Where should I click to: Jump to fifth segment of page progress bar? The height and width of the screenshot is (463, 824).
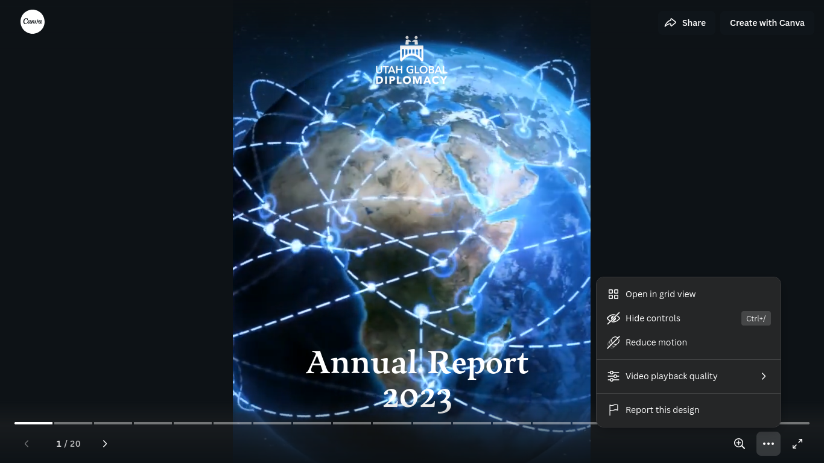[x=192, y=423]
